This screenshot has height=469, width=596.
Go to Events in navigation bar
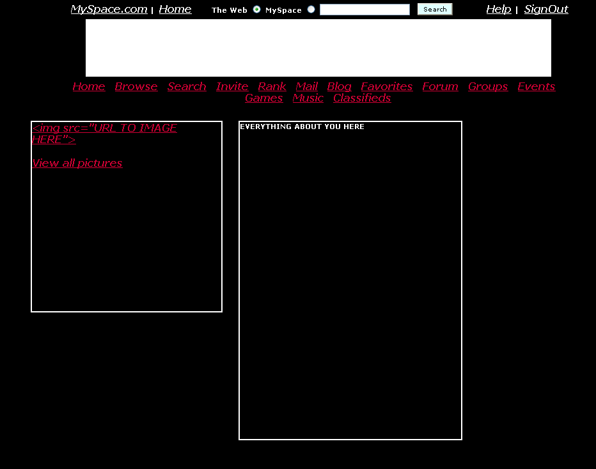[x=536, y=86]
